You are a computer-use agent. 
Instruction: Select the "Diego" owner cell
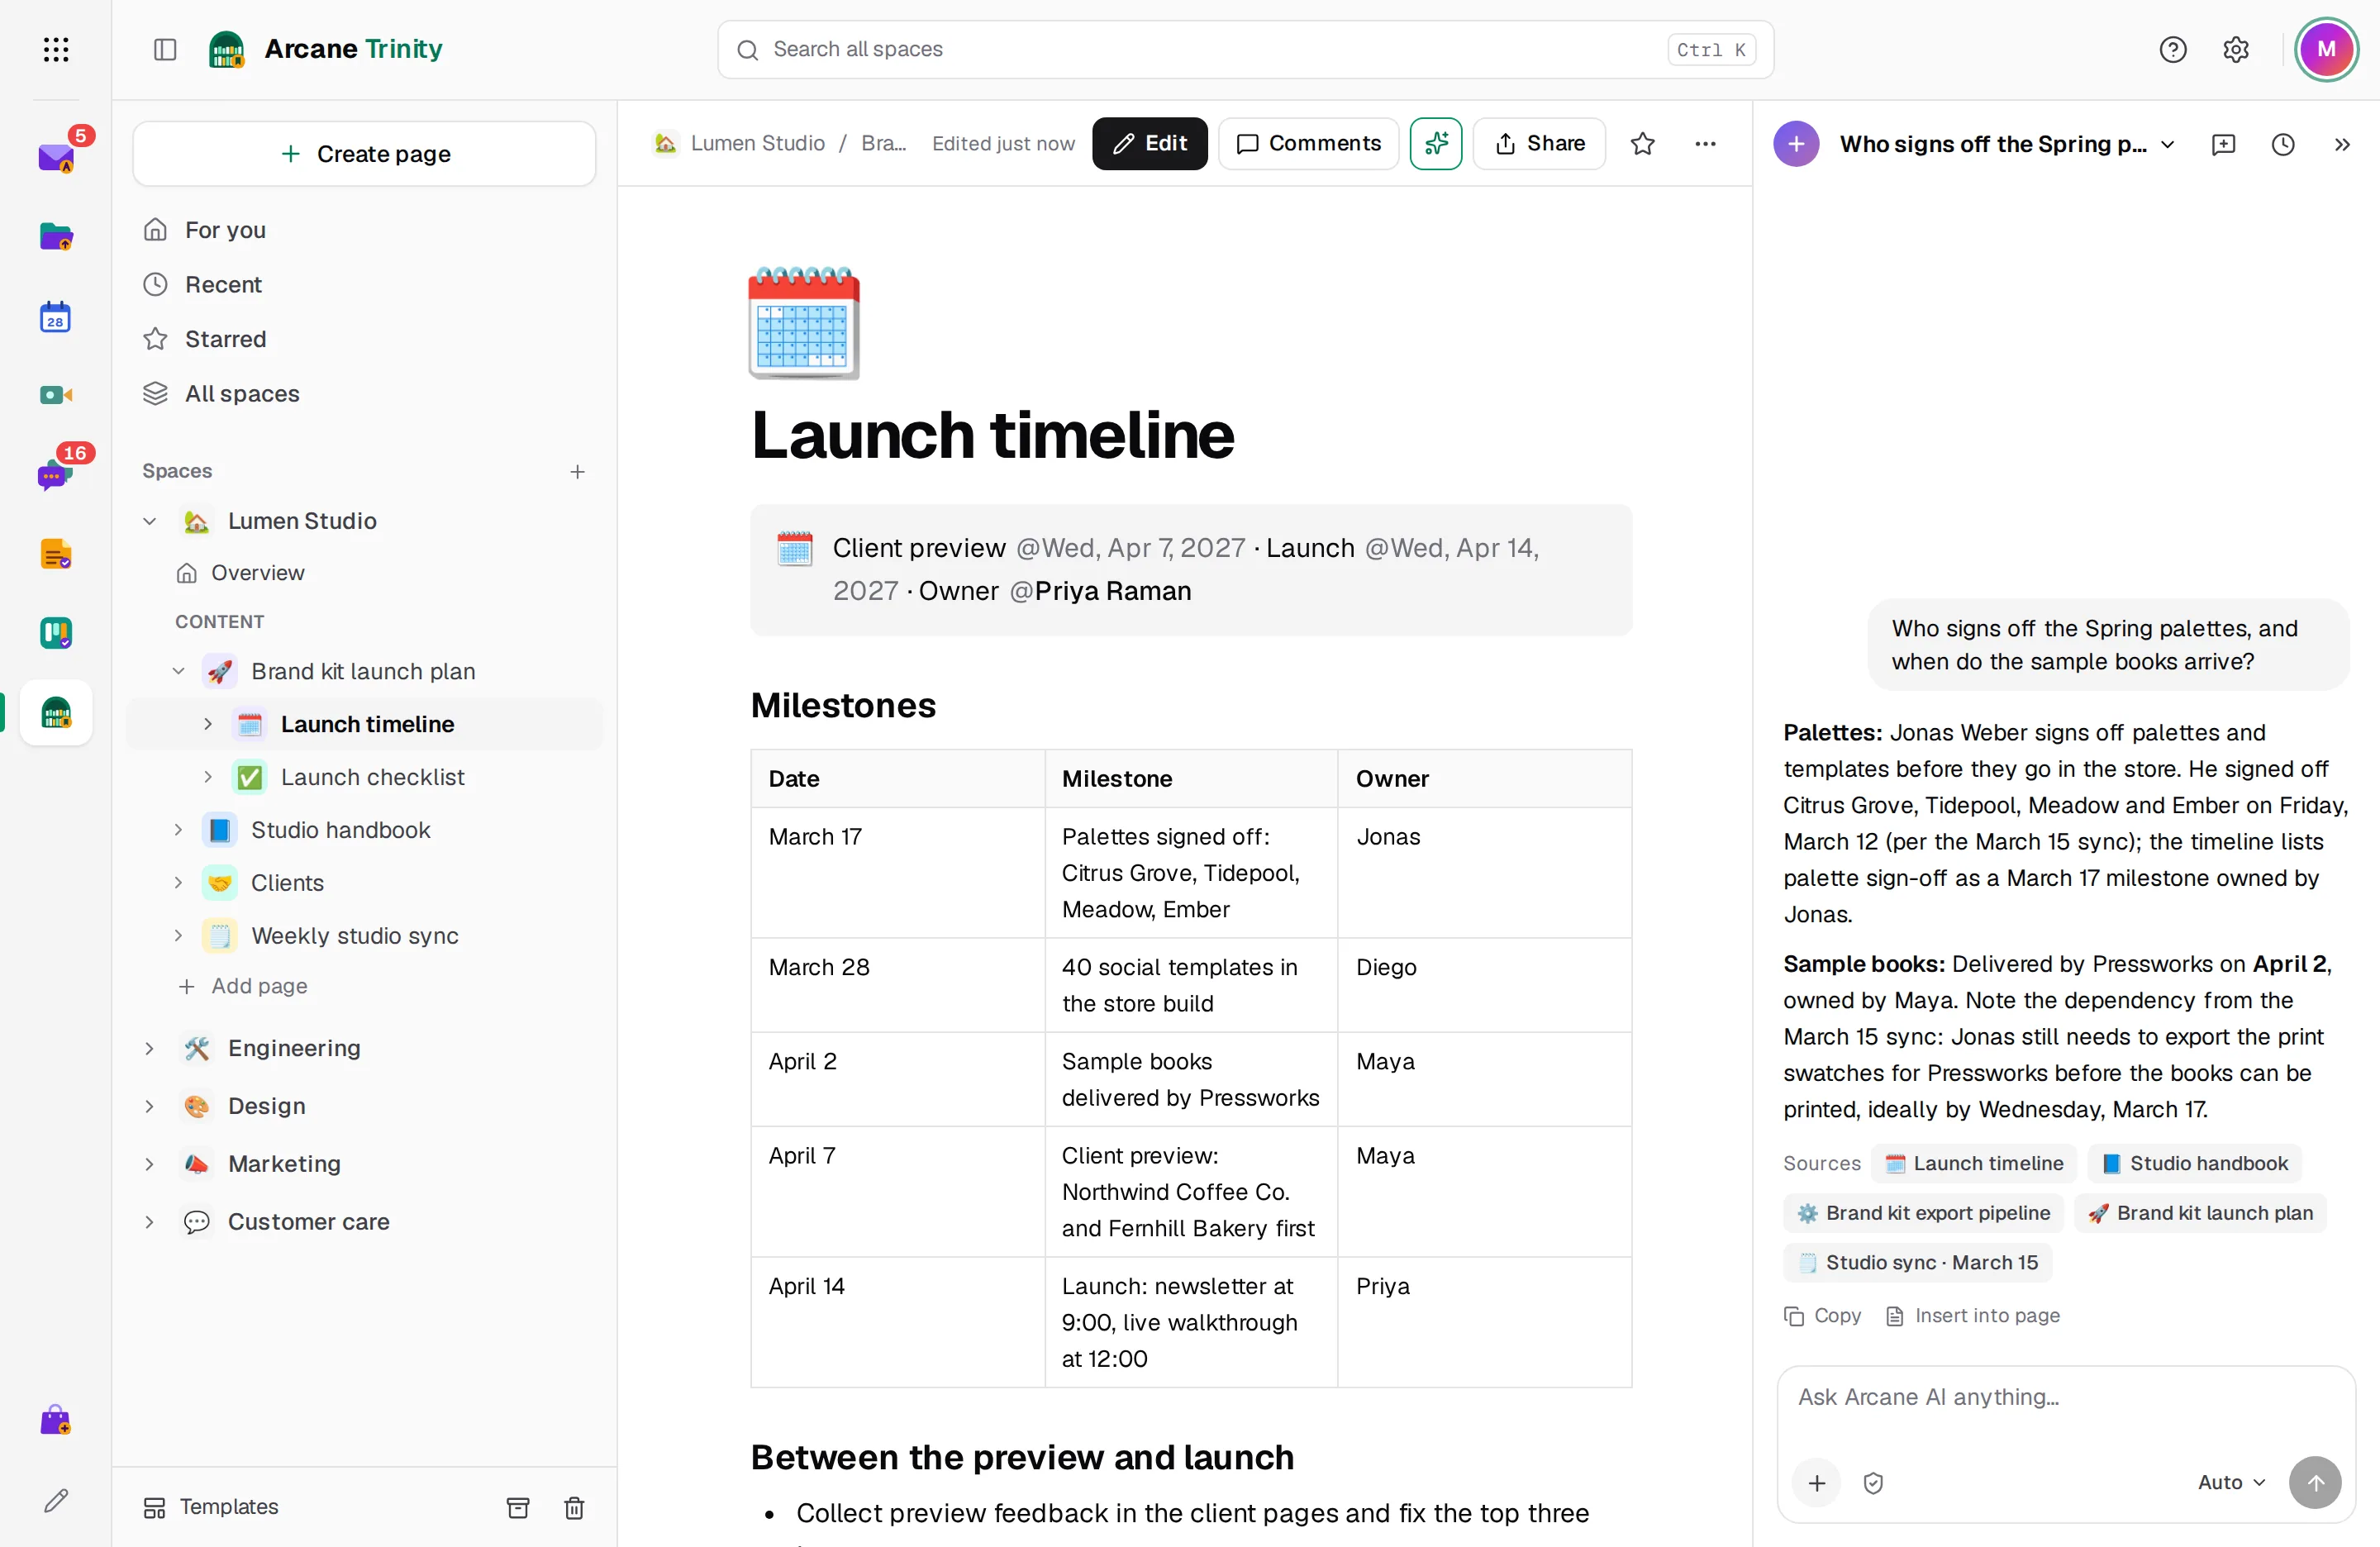pyautogui.click(x=1484, y=985)
